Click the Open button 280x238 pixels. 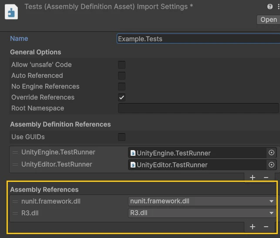(x=268, y=20)
